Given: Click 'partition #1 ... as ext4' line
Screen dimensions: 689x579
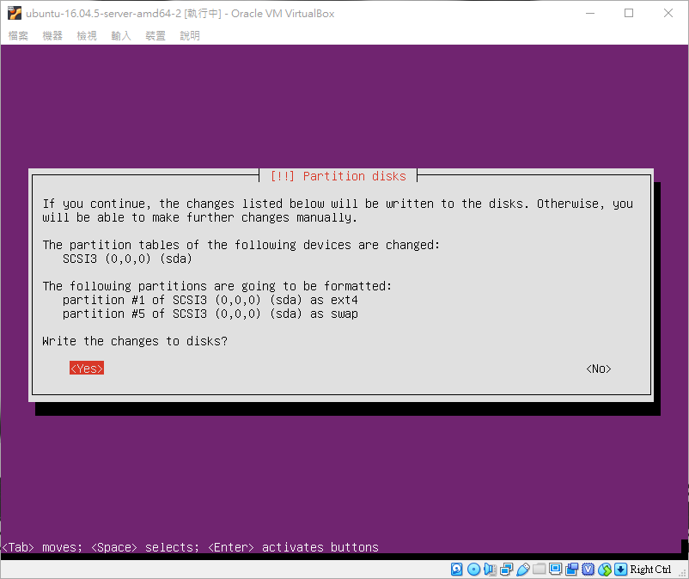Looking at the screenshot, I should [210, 300].
